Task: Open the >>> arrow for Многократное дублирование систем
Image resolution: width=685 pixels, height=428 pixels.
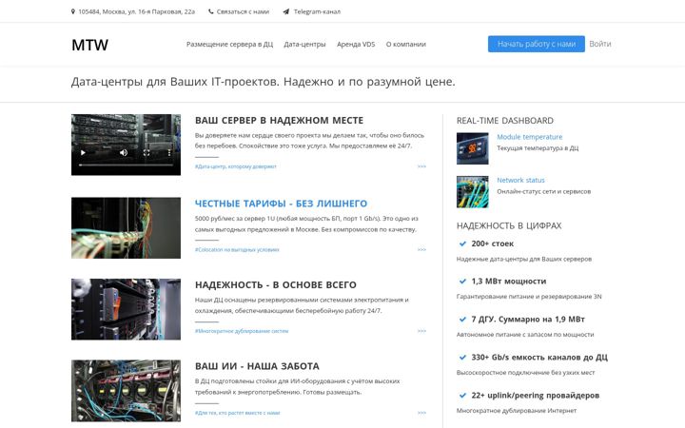Action: (x=421, y=331)
